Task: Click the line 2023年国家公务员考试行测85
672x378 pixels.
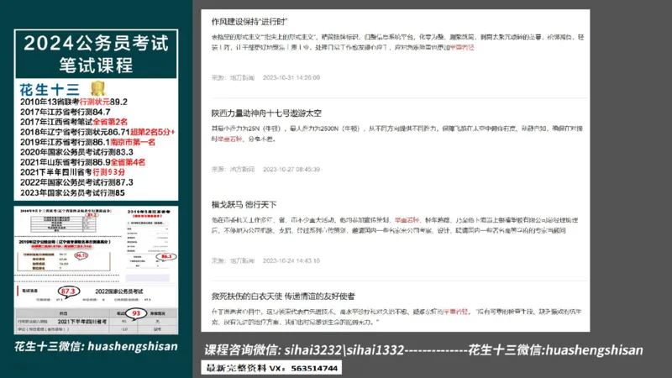Action: tap(72, 193)
